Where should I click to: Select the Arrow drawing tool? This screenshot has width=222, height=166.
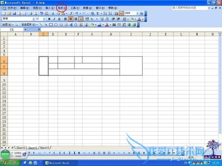coord(46,25)
